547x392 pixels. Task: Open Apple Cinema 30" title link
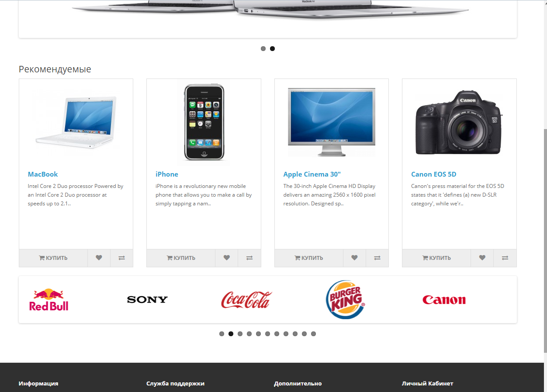(312, 174)
